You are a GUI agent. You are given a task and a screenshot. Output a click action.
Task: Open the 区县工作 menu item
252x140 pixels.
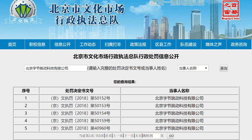point(163,44)
